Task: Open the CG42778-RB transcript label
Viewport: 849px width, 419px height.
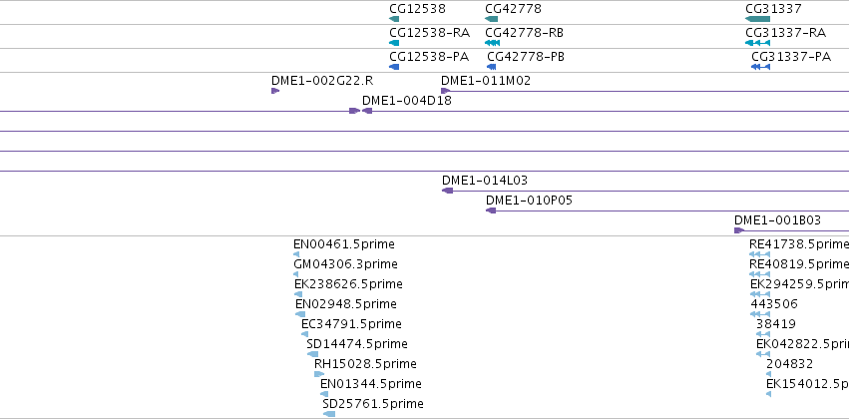Action: tap(524, 33)
